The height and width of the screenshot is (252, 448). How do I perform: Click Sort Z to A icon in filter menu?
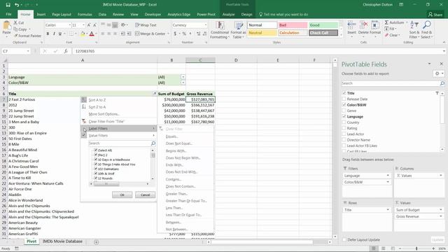[x=84, y=107]
